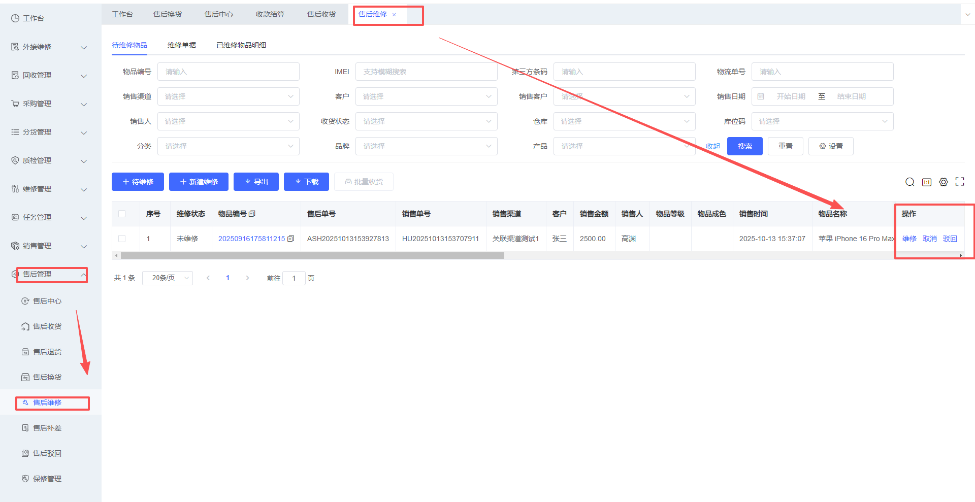The height and width of the screenshot is (502, 975).
Task: Click the blue 搜索 button
Action: [744, 146]
